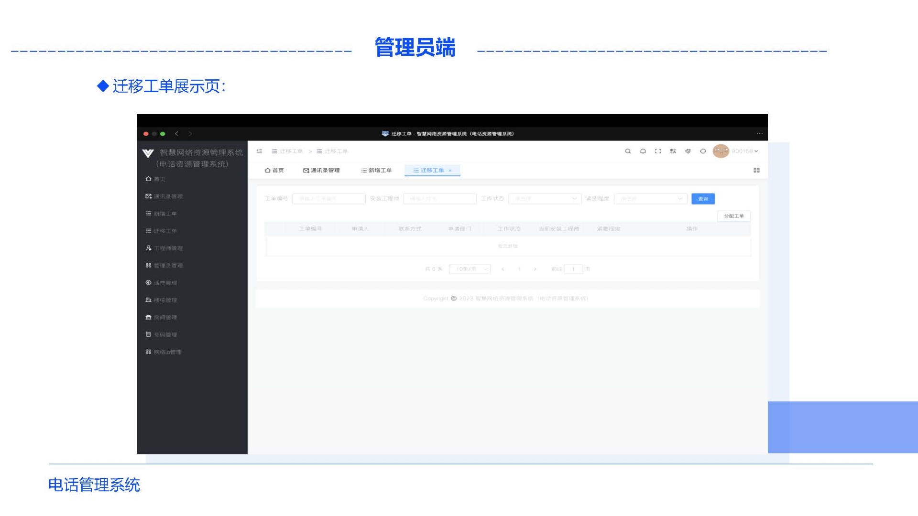Open the 工作状态 dropdown
The width and height of the screenshot is (918, 516).
click(x=545, y=198)
